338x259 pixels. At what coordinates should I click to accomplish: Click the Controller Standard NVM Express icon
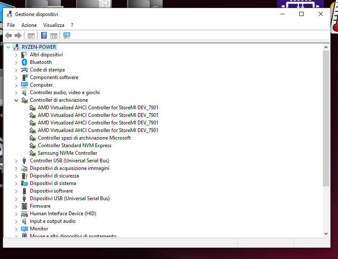pyautogui.click(x=32, y=145)
